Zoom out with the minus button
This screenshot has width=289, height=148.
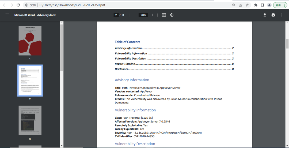(x=134, y=15)
